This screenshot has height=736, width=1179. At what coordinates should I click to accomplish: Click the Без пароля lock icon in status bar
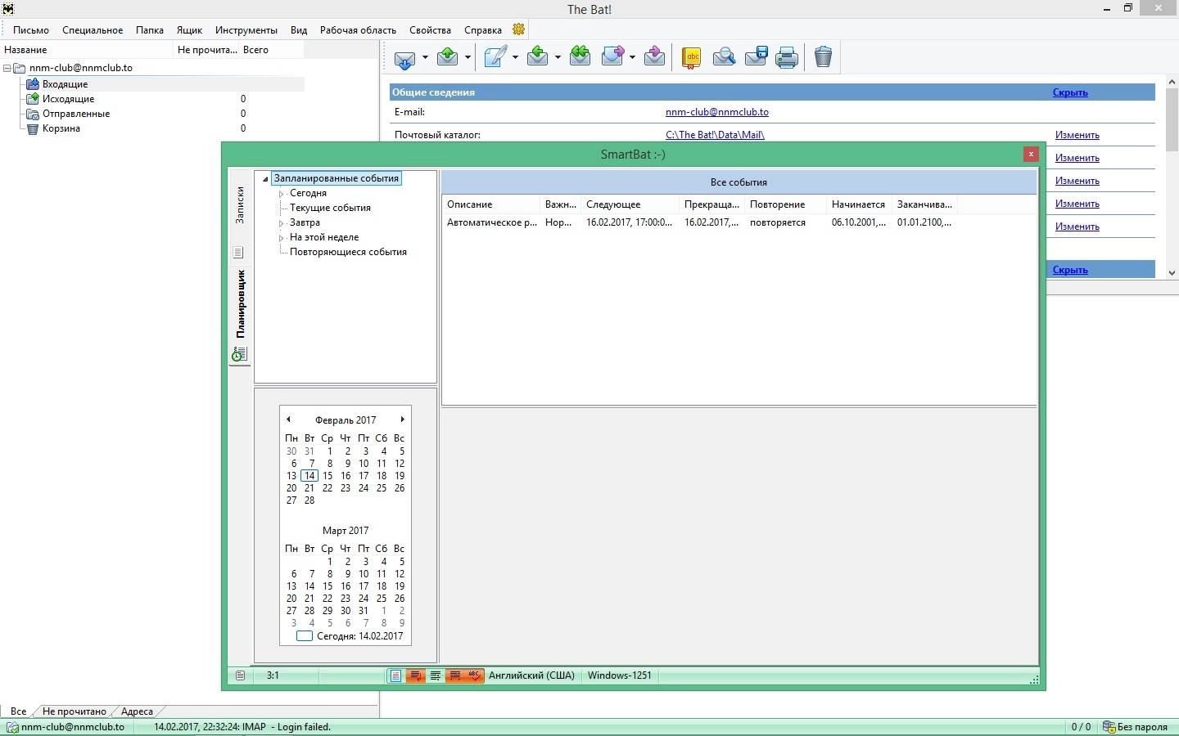click(1109, 726)
